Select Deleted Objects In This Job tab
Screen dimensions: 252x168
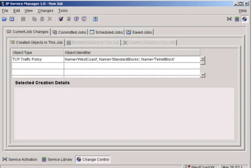coord(149,43)
